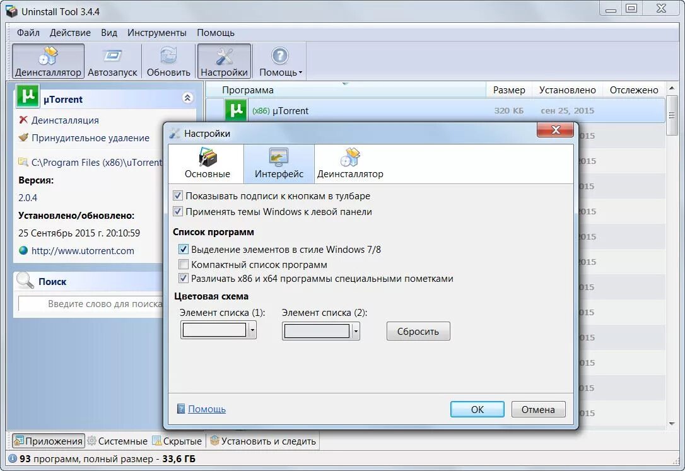Click the Деинсталляция label in the left panel
Viewport: 685px width, 471px height.
click(x=65, y=120)
